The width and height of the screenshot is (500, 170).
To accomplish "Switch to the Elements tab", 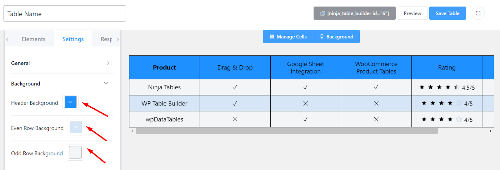I will [33, 39].
